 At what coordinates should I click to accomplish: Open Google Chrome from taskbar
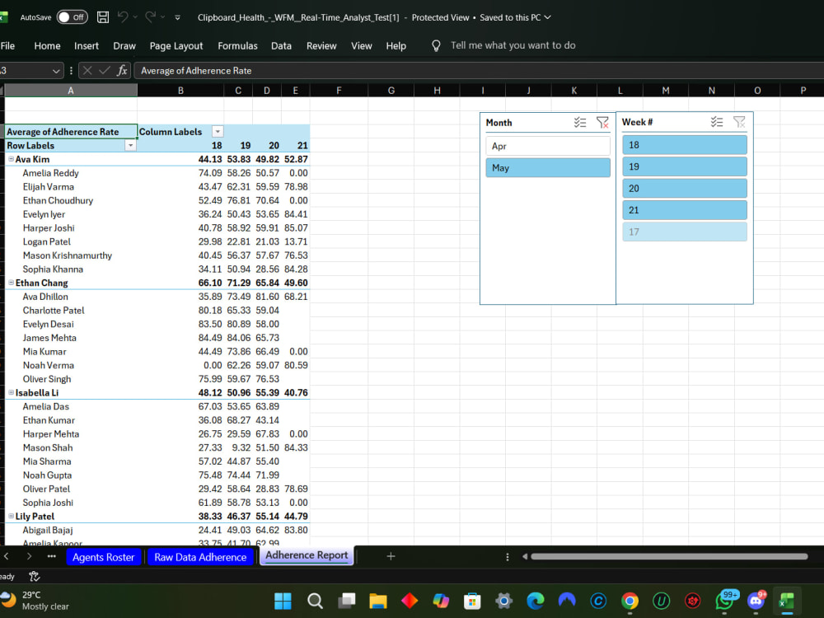630,601
